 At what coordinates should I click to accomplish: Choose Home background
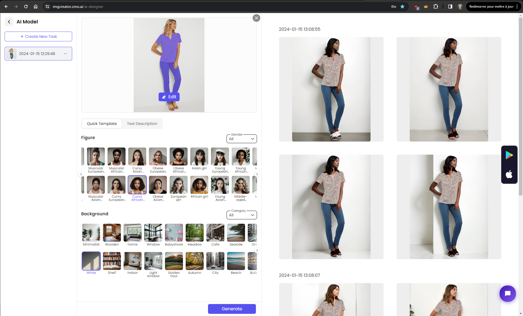point(133,235)
